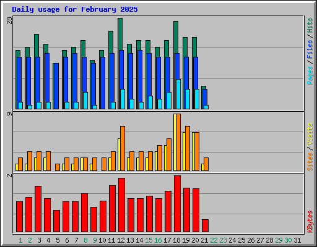
Task: Click the green Hits legend label
Action: pos(310,25)
